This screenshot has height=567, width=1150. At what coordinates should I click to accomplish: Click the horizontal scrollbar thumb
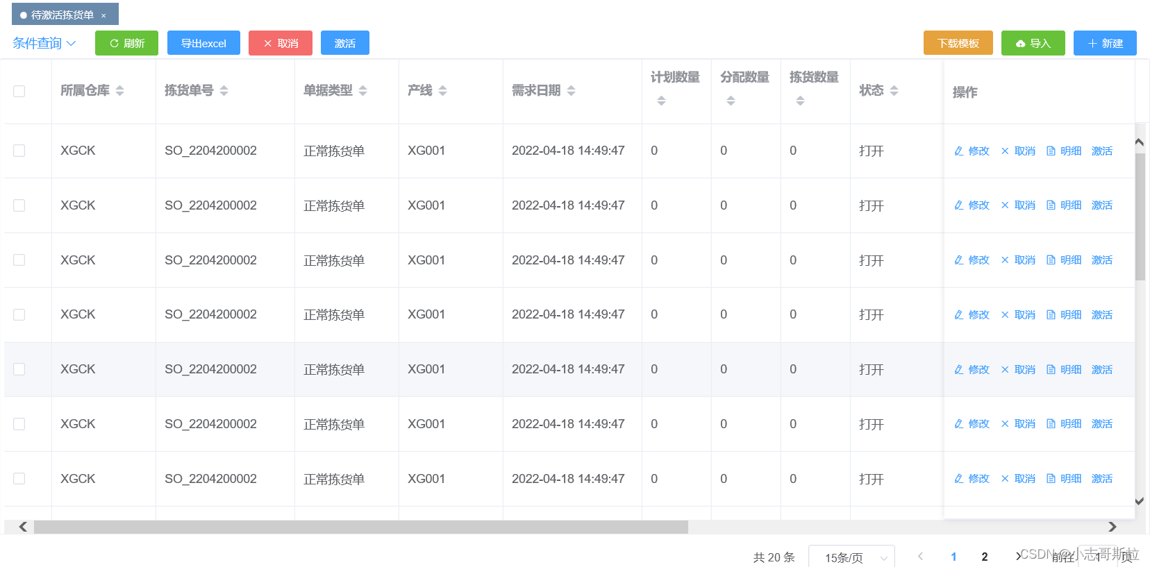pos(361,527)
